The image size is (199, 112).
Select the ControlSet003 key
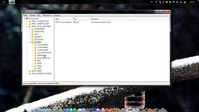[x=43, y=50]
